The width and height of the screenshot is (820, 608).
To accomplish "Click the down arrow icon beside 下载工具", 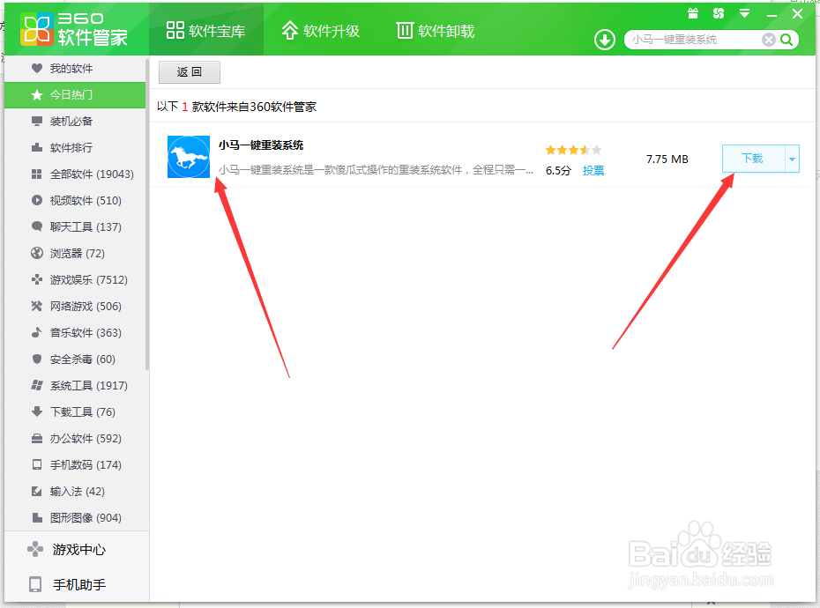I will coord(37,412).
